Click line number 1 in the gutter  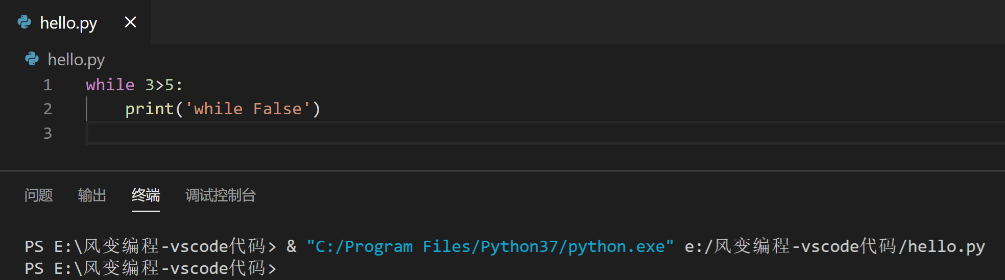[x=47, y=85]
